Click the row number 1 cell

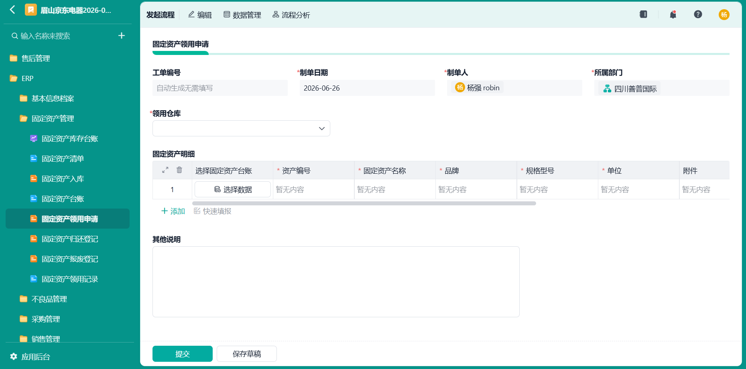click(172, 189)
